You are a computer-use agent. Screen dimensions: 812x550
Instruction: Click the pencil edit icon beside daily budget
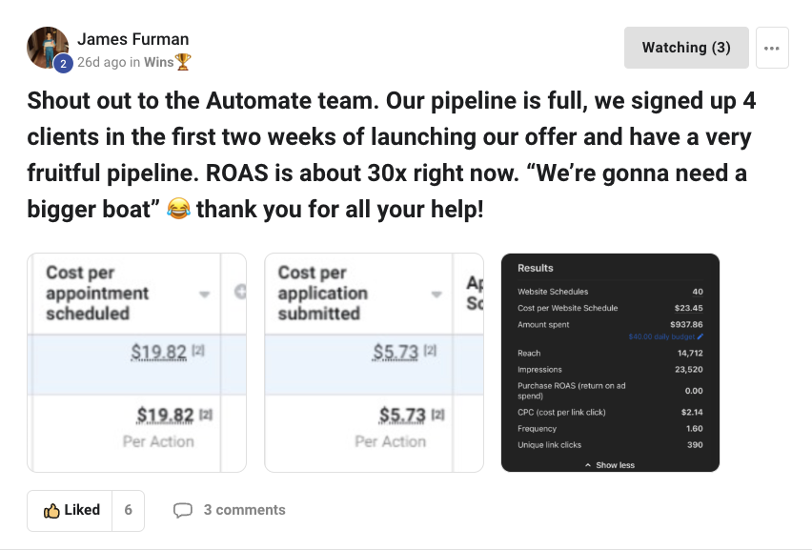click(x=700, y=336)
